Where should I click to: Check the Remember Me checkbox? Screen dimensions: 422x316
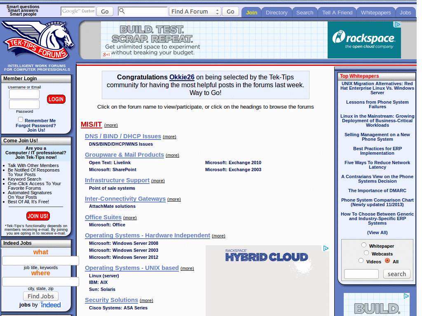click(21, 119)
